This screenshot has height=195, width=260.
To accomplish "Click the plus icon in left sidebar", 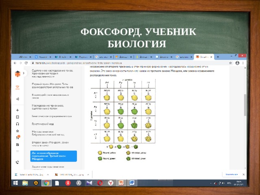I will tap(17, 110).
